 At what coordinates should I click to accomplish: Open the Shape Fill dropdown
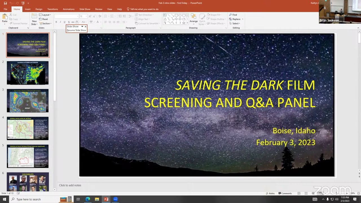click(x=214, y=15)
